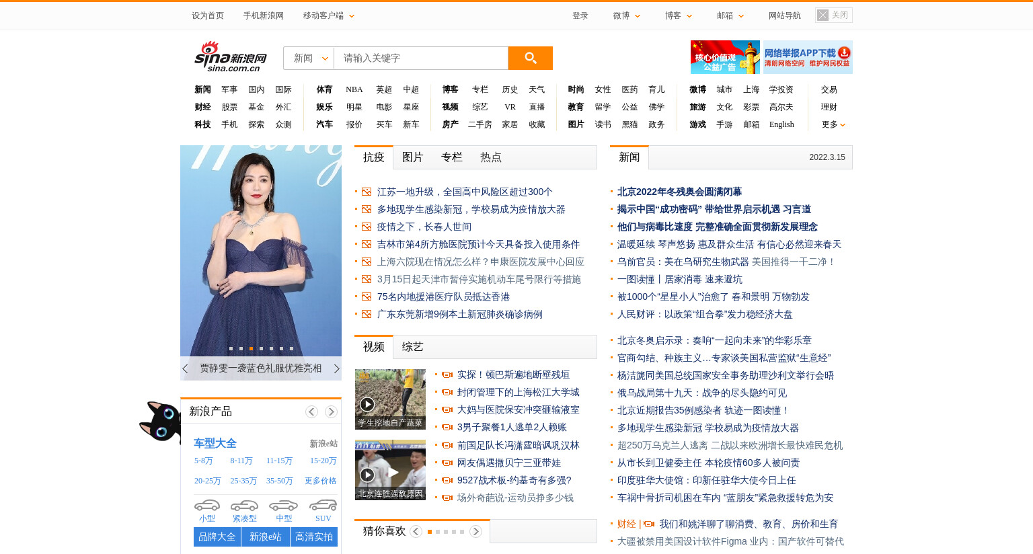Play the 北京连胜强敌原因 video thumbnail
The width and height of the screenshot is (1033, 554).
[x=390, y=470]
